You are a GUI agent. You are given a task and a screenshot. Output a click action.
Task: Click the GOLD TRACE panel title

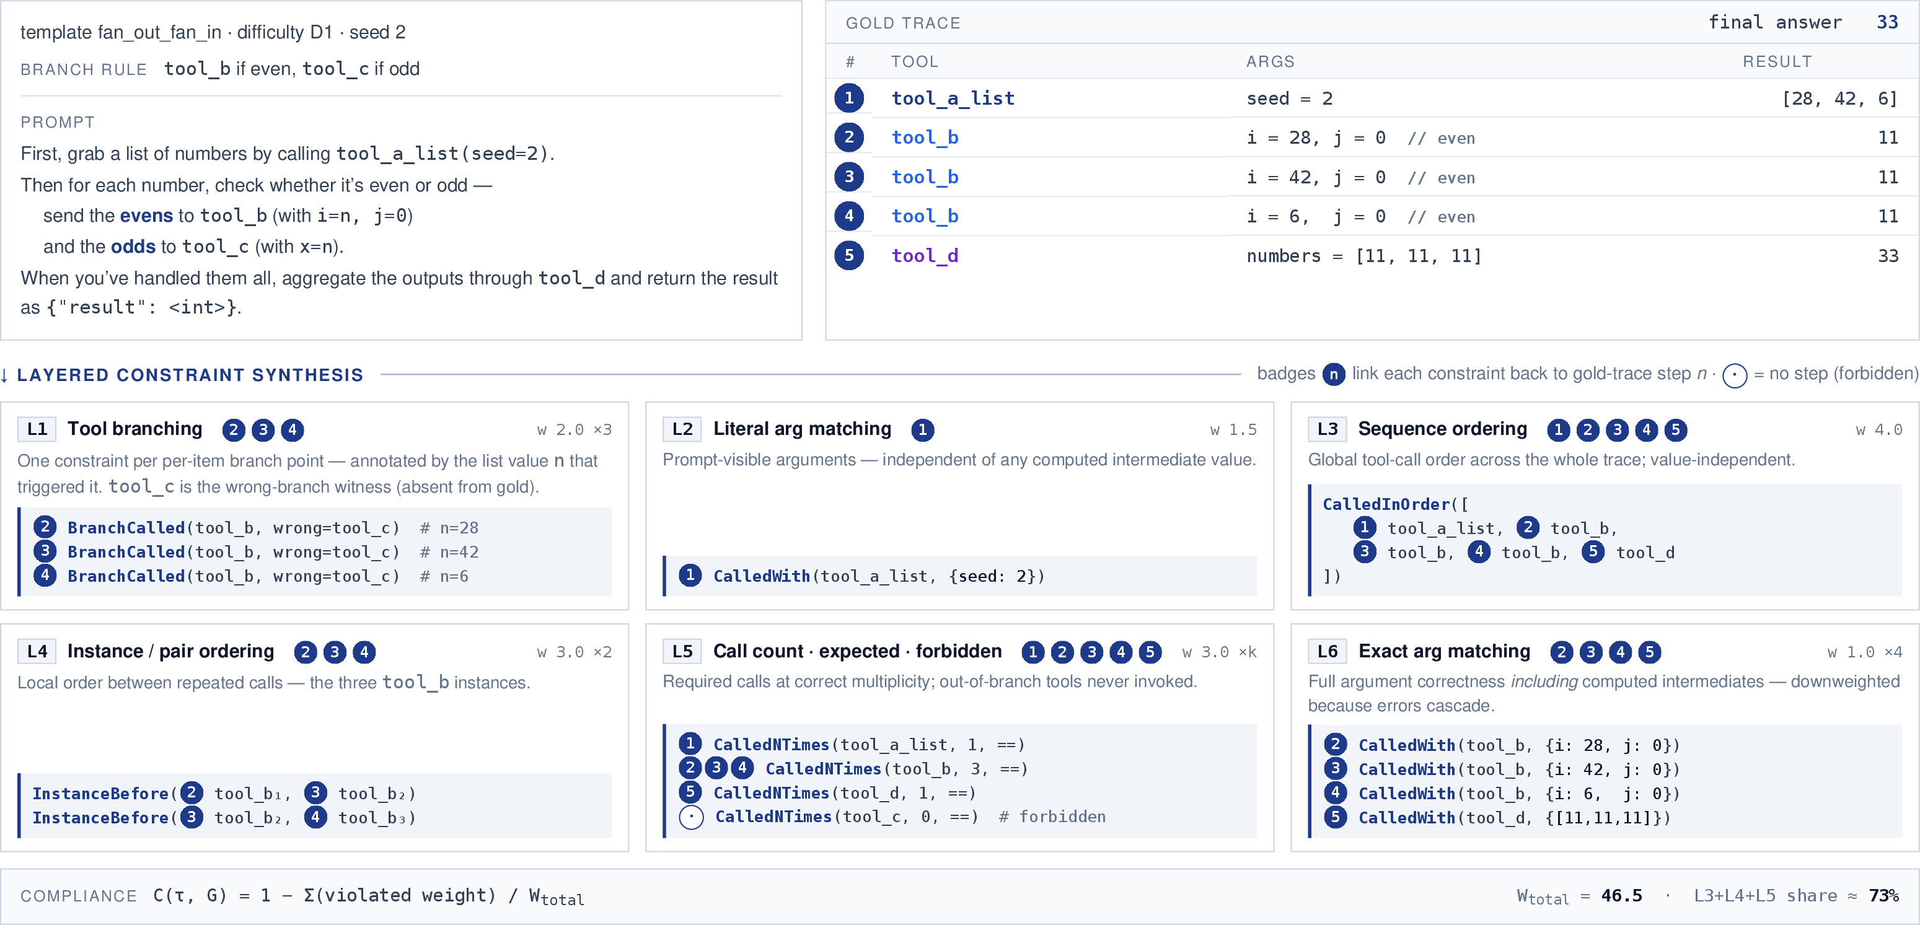pos(902,23)
